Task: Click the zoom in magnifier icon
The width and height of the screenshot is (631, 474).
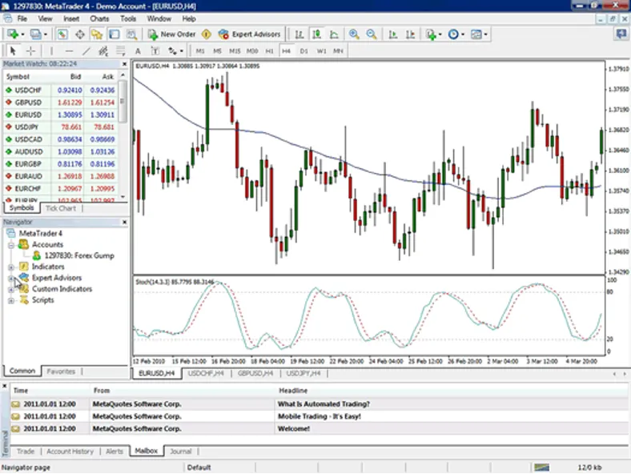Action: click(354, 34)
